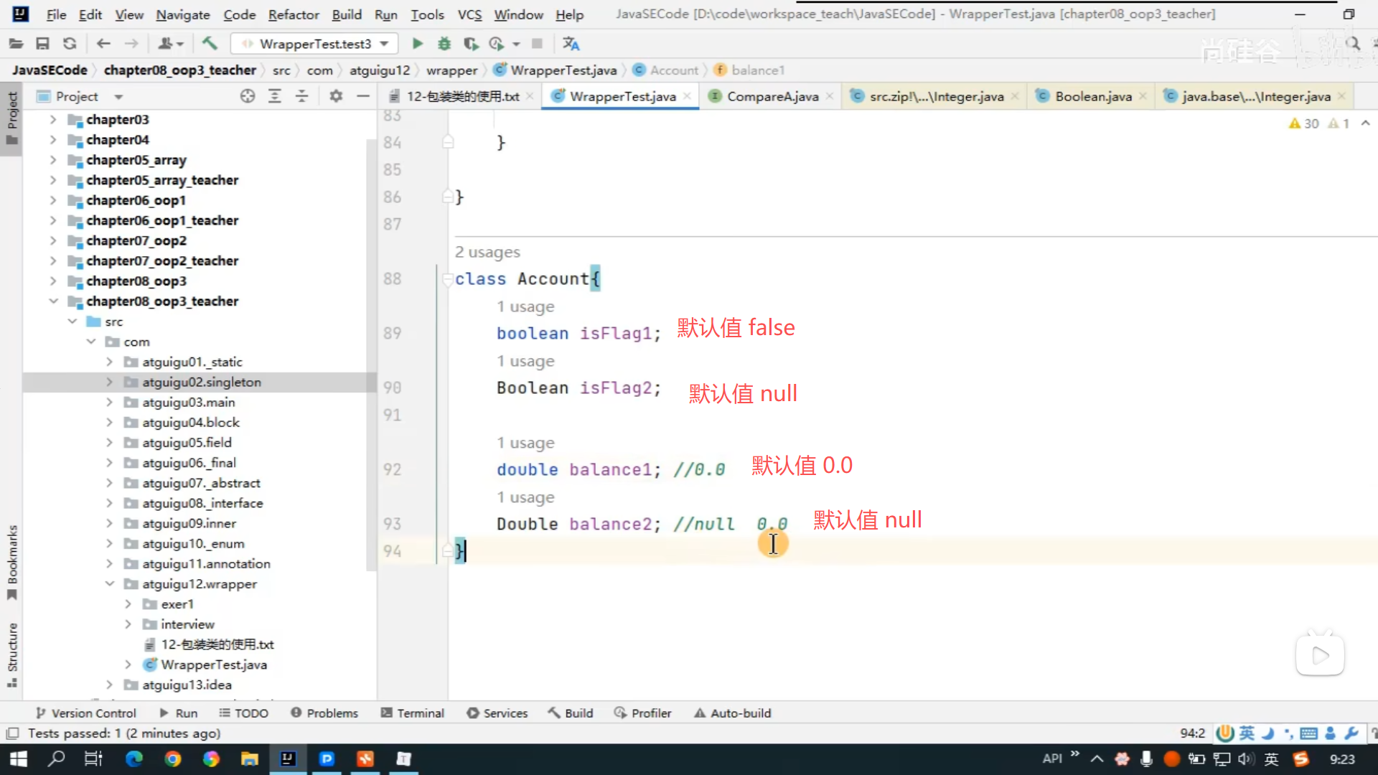Click Select Opened File target icon
This screenshot has height=775, width=1378.
click(248, 96)
